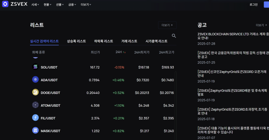Expand the 금융 menu dropdown
The height and width of the screenshot is (140, 269).
pyautogui.click(x=72, y=5)
